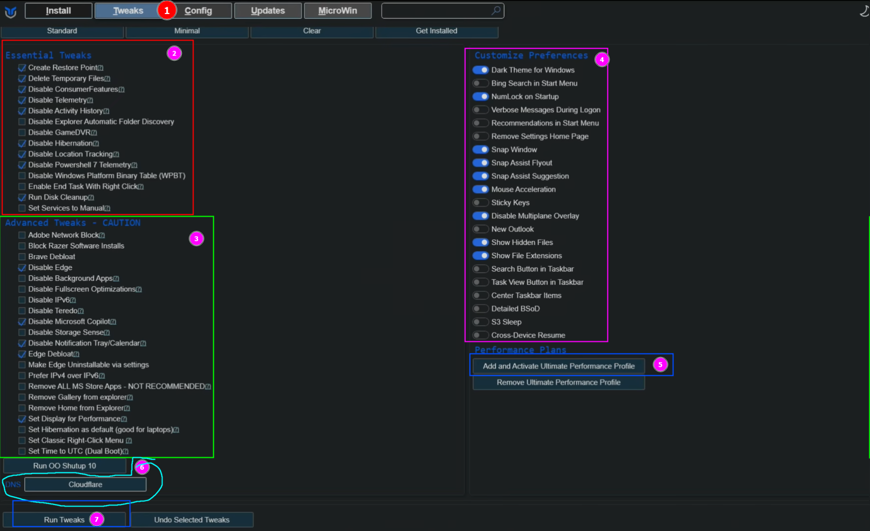Open the Cloudflare DNS dropdown
Screen dimensions: 870x531
point(85,484)
